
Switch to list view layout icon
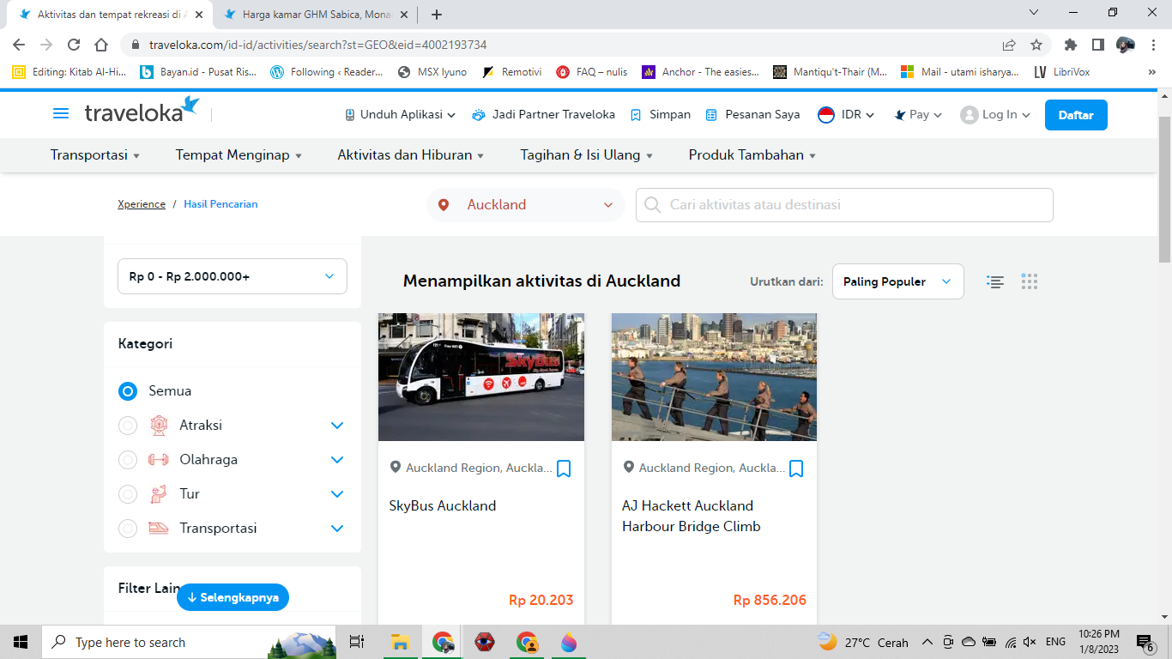coord(995,281)
